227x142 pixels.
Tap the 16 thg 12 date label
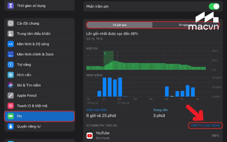point(93,103)
